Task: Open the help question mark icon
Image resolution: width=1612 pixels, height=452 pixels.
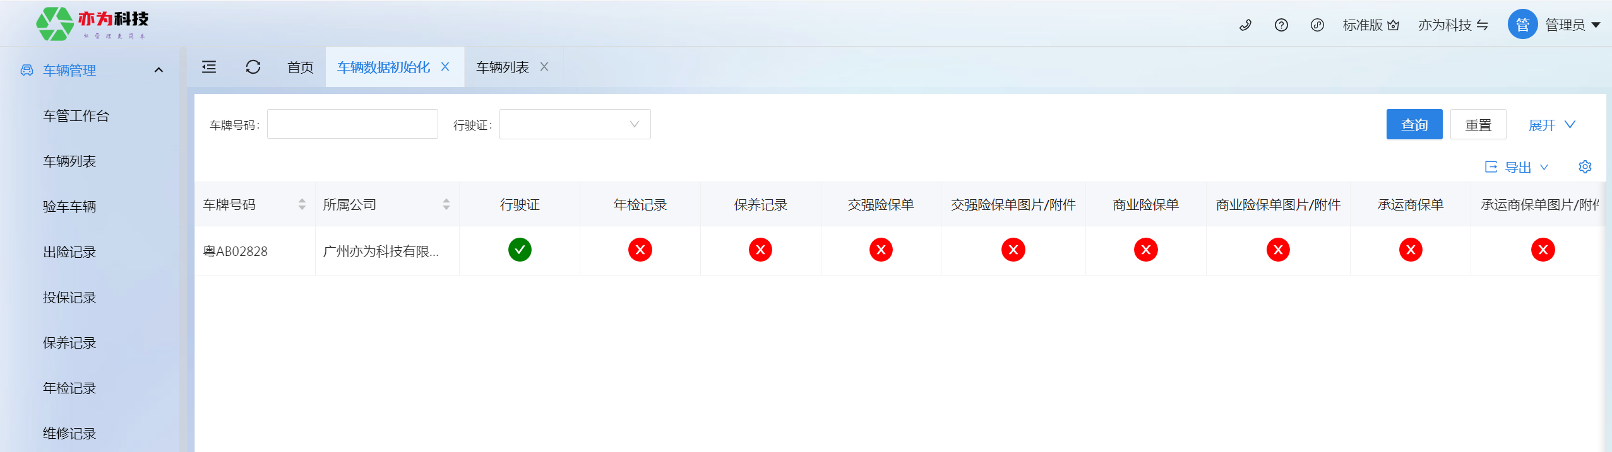Action: 1281,25
